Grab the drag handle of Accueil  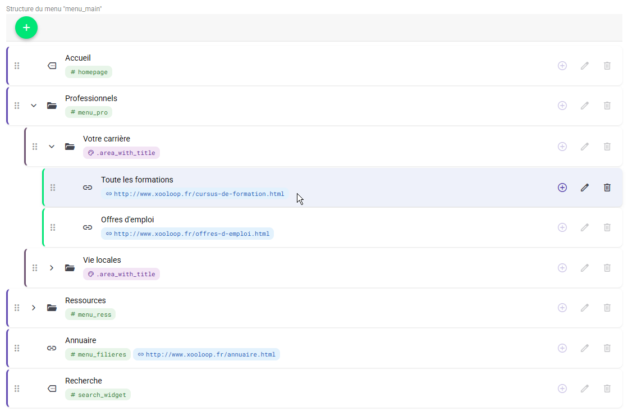(17, 66)
